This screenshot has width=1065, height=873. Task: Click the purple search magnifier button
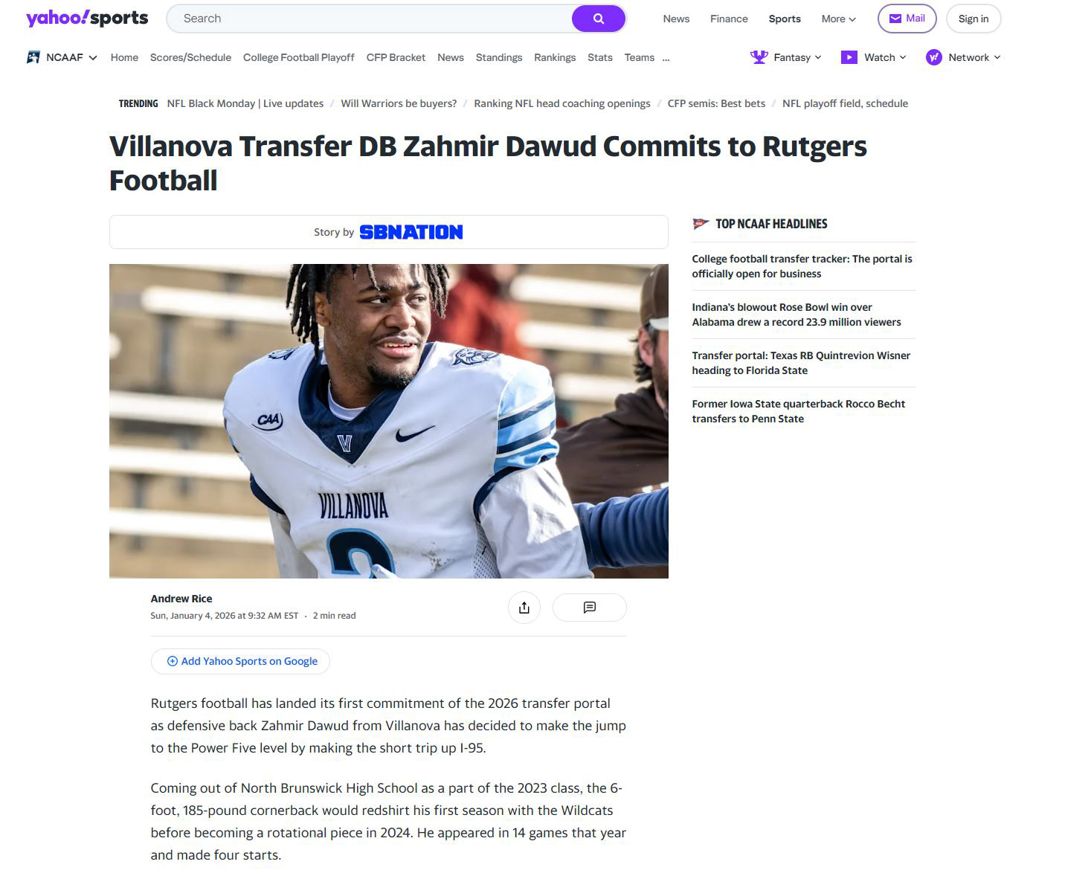pyautogui.click(x=598, y=19)
